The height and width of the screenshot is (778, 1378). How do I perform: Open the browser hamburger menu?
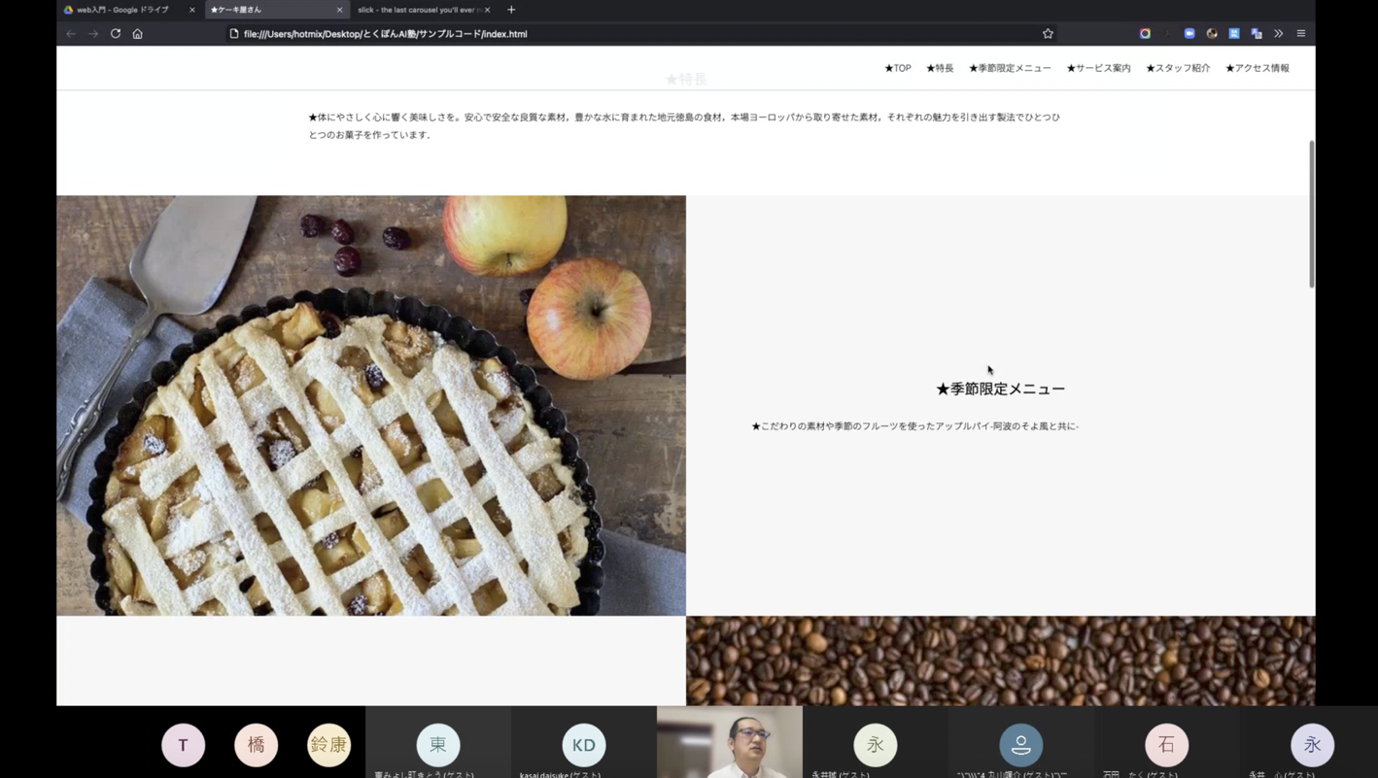coord(1301,34)
